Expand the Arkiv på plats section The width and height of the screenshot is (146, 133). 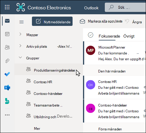point(20,46)
